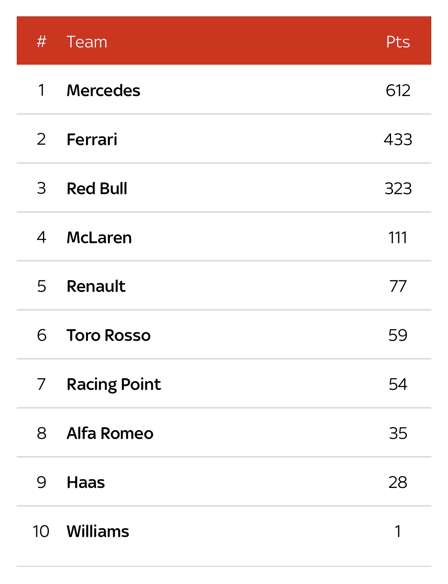This screenshot has height=584, width=448.
Task: Select the Alfa Romeo team name
Action: coord(110,433)
